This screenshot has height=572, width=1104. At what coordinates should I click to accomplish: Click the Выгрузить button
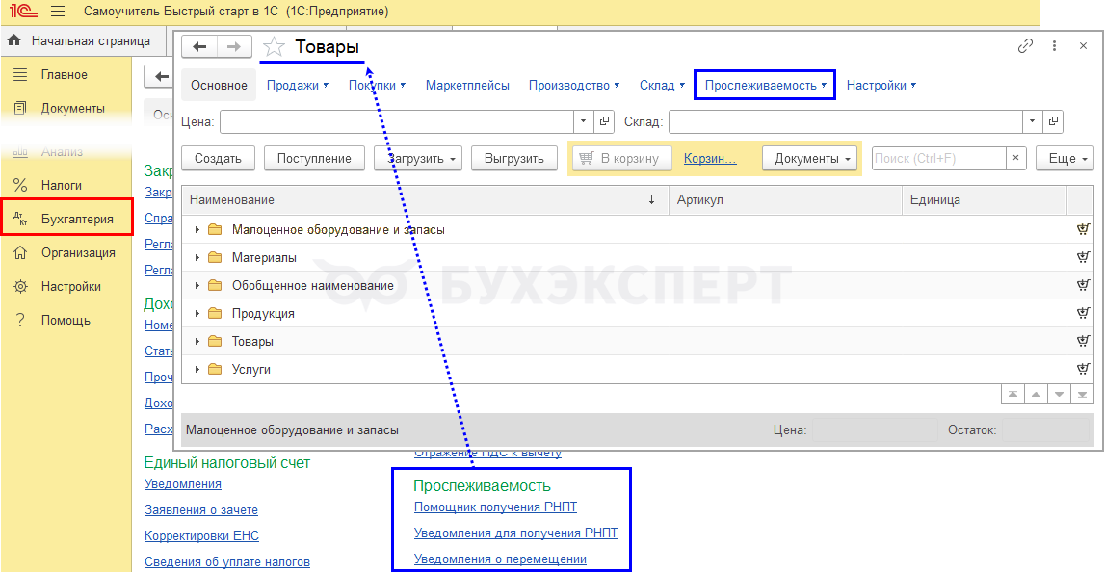514,158
